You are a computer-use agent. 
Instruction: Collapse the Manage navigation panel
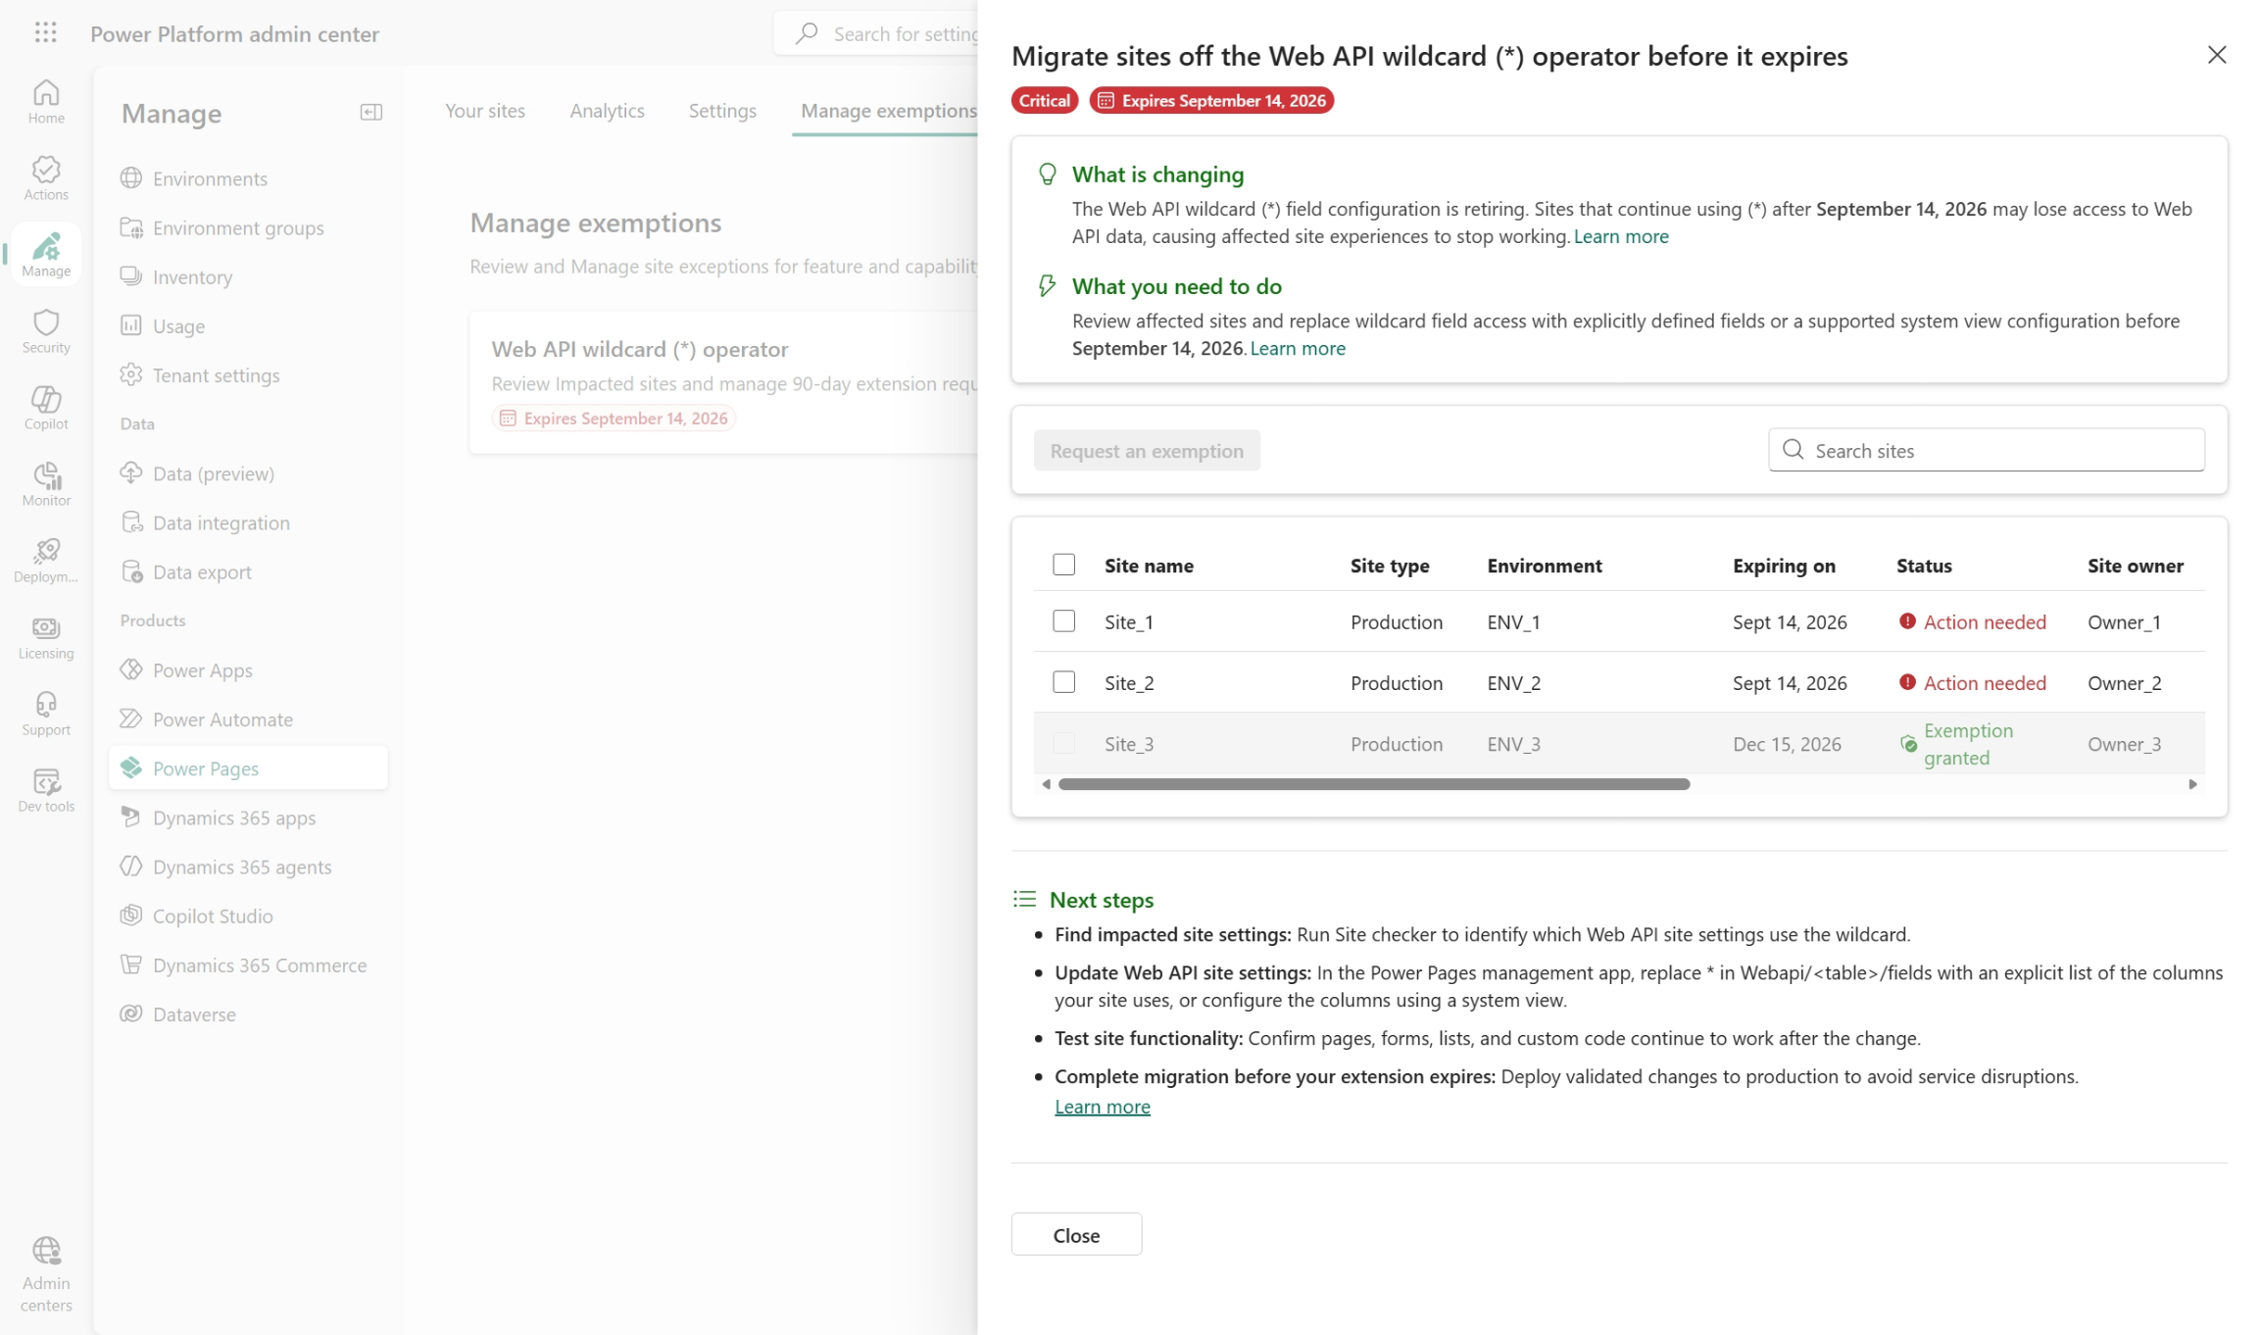tap(371, 112)
